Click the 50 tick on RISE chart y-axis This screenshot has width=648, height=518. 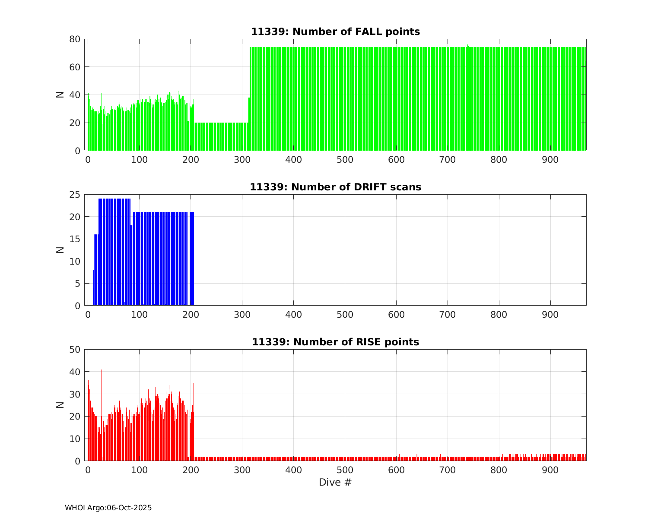click(75, 350)
